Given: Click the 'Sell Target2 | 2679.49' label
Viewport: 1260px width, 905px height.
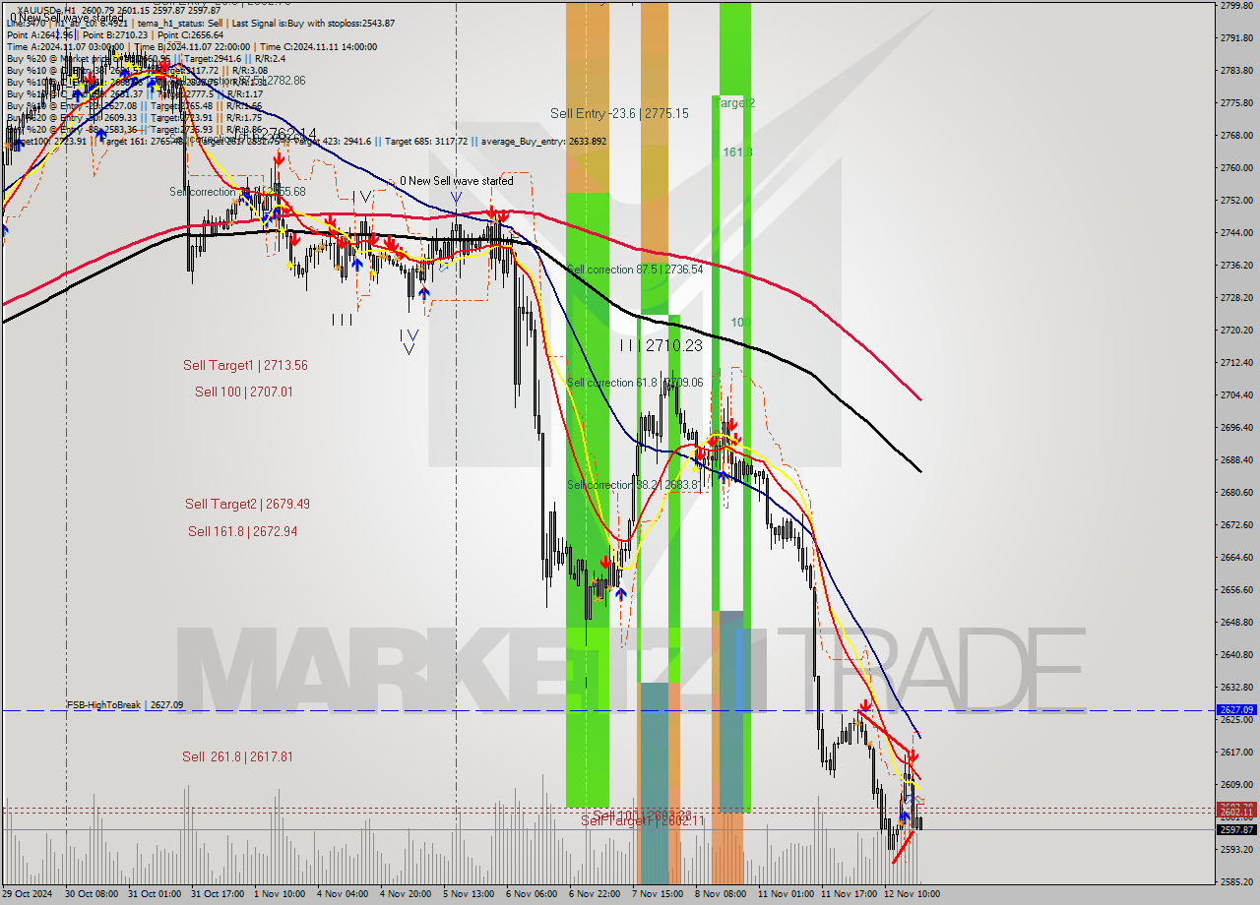Looking at the screenshot, I should (247, 504).
